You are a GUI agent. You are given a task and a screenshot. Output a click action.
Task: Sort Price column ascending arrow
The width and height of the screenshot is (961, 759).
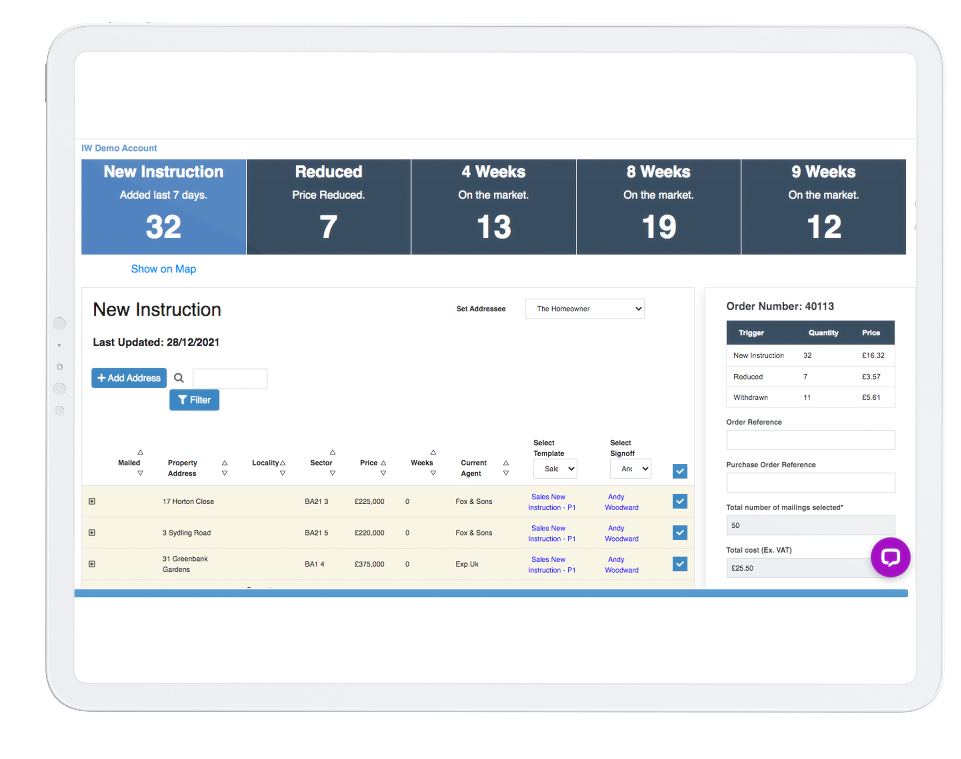coord(383,463)
